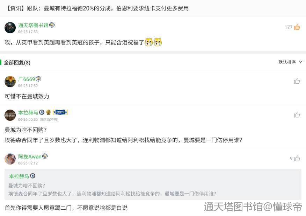
Task: Click the gold medal badge beside 本拉赫马
Action: click(x=49, y=112)
